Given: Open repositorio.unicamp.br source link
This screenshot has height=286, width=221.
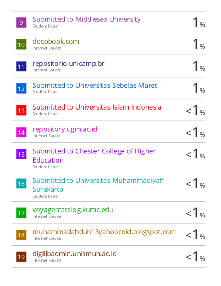Looking at the screenshot, I should [x=68, y=64].
